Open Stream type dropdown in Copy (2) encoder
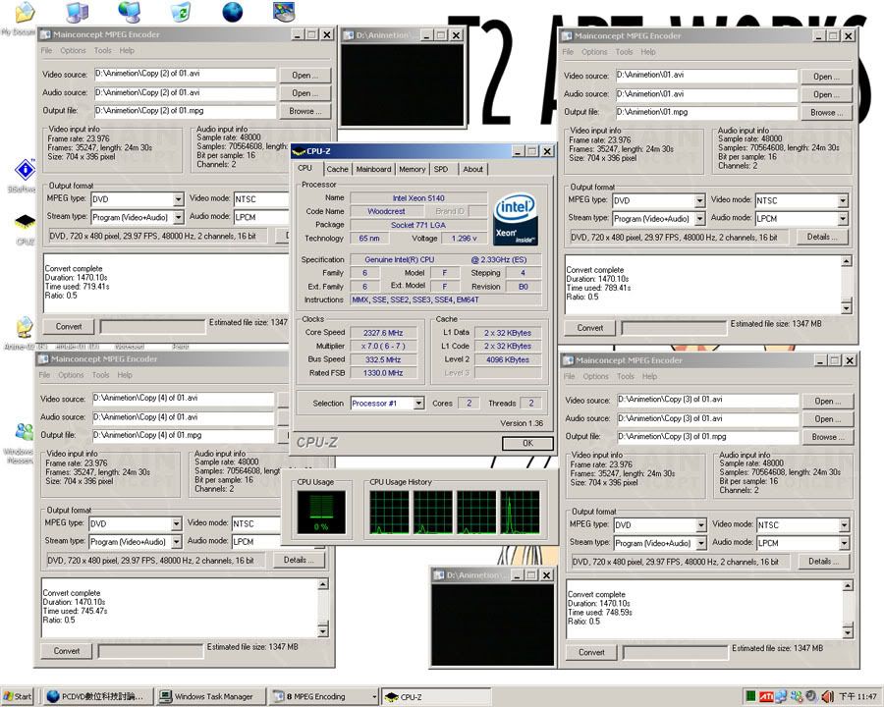Image resolution: width=884 pixels, height=707 pixels. click(178, 217)
